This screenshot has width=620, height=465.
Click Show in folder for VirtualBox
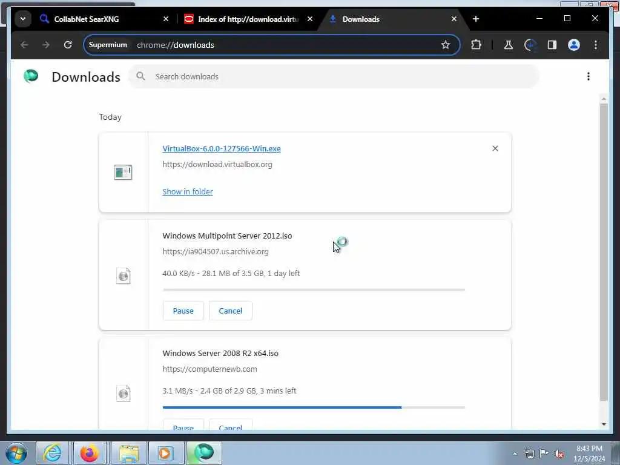click(x=188, y=191)
